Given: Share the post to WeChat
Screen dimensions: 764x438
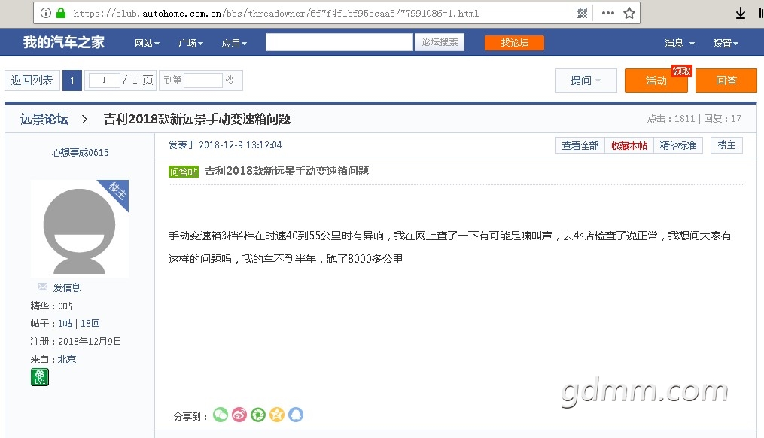Looking at the screenshot, I should click(x=221, y=415).
